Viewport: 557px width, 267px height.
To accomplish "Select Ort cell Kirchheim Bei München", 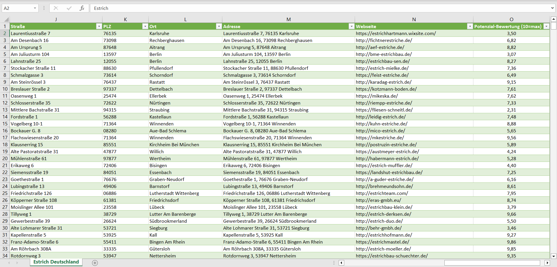I will tap(185, 145).
